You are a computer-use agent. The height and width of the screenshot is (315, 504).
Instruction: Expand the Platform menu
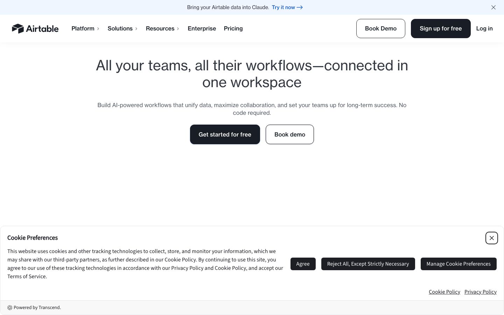pos(85,28)
